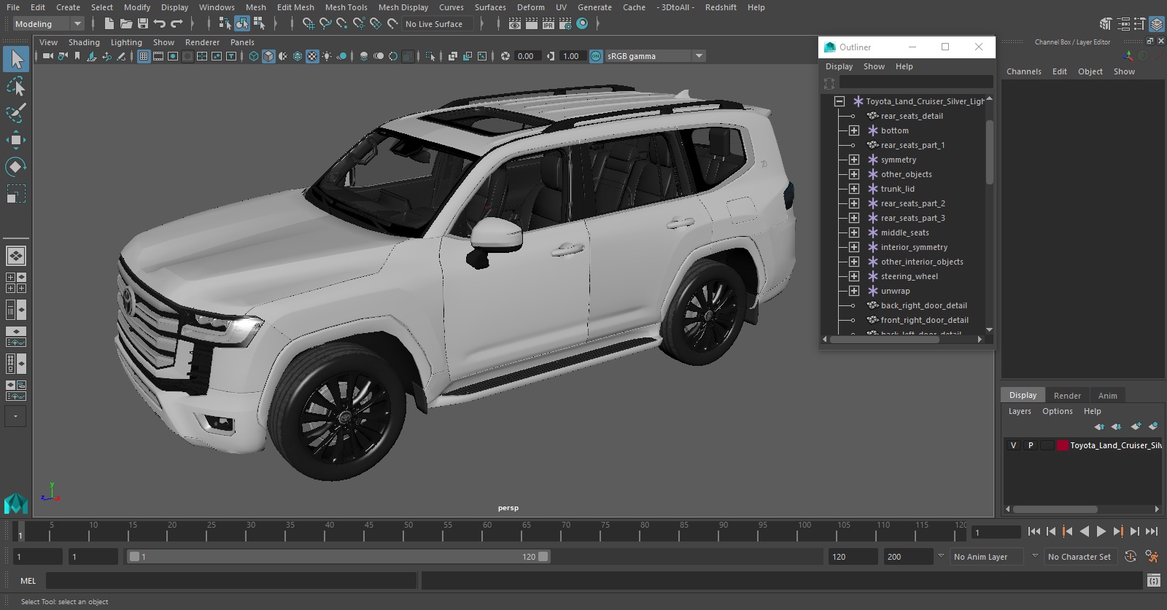Select by hierarchy mode icon
Screen dimensions: 1167x610
pos(225,24)
